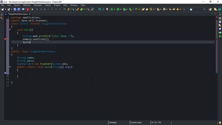
Task: Open the Outline view icon in right sidebar
Action: [x=220, y=18]
